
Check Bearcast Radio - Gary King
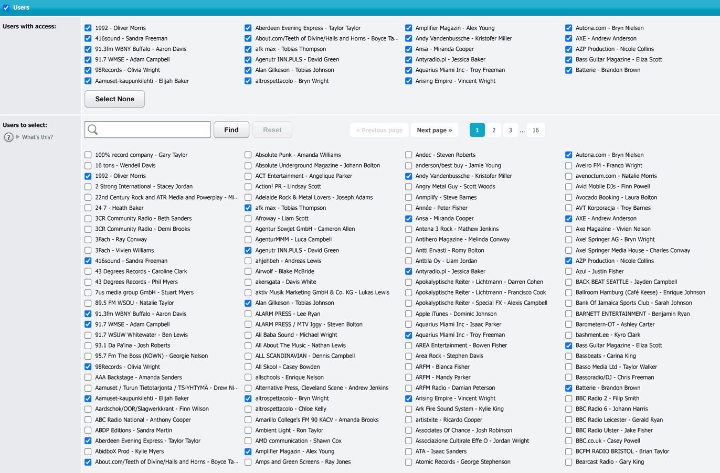tap(568, 462)
